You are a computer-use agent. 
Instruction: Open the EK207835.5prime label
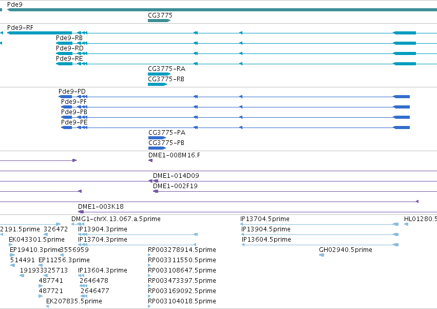(74, 301)
